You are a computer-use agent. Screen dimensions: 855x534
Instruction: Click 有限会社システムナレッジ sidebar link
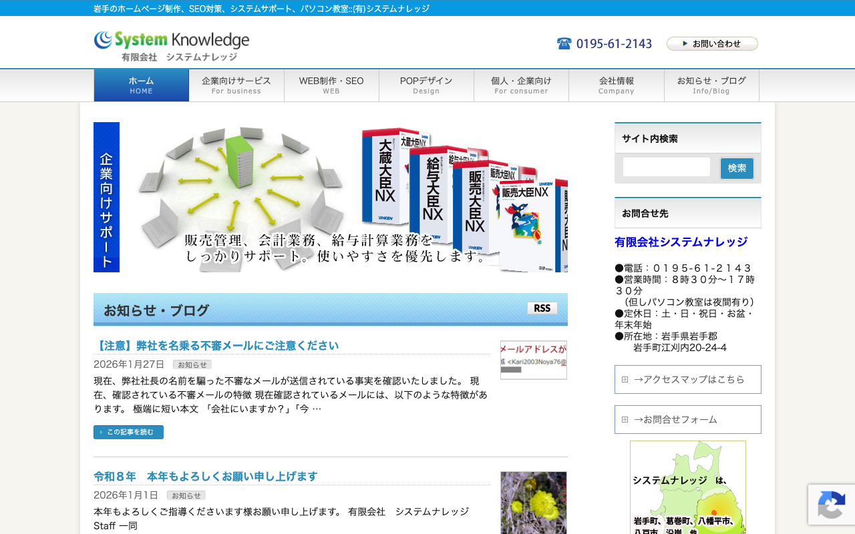click(681, 242)
